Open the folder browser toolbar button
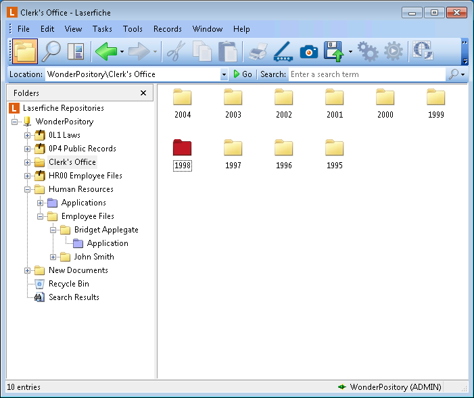 click(x=25, y=51)
